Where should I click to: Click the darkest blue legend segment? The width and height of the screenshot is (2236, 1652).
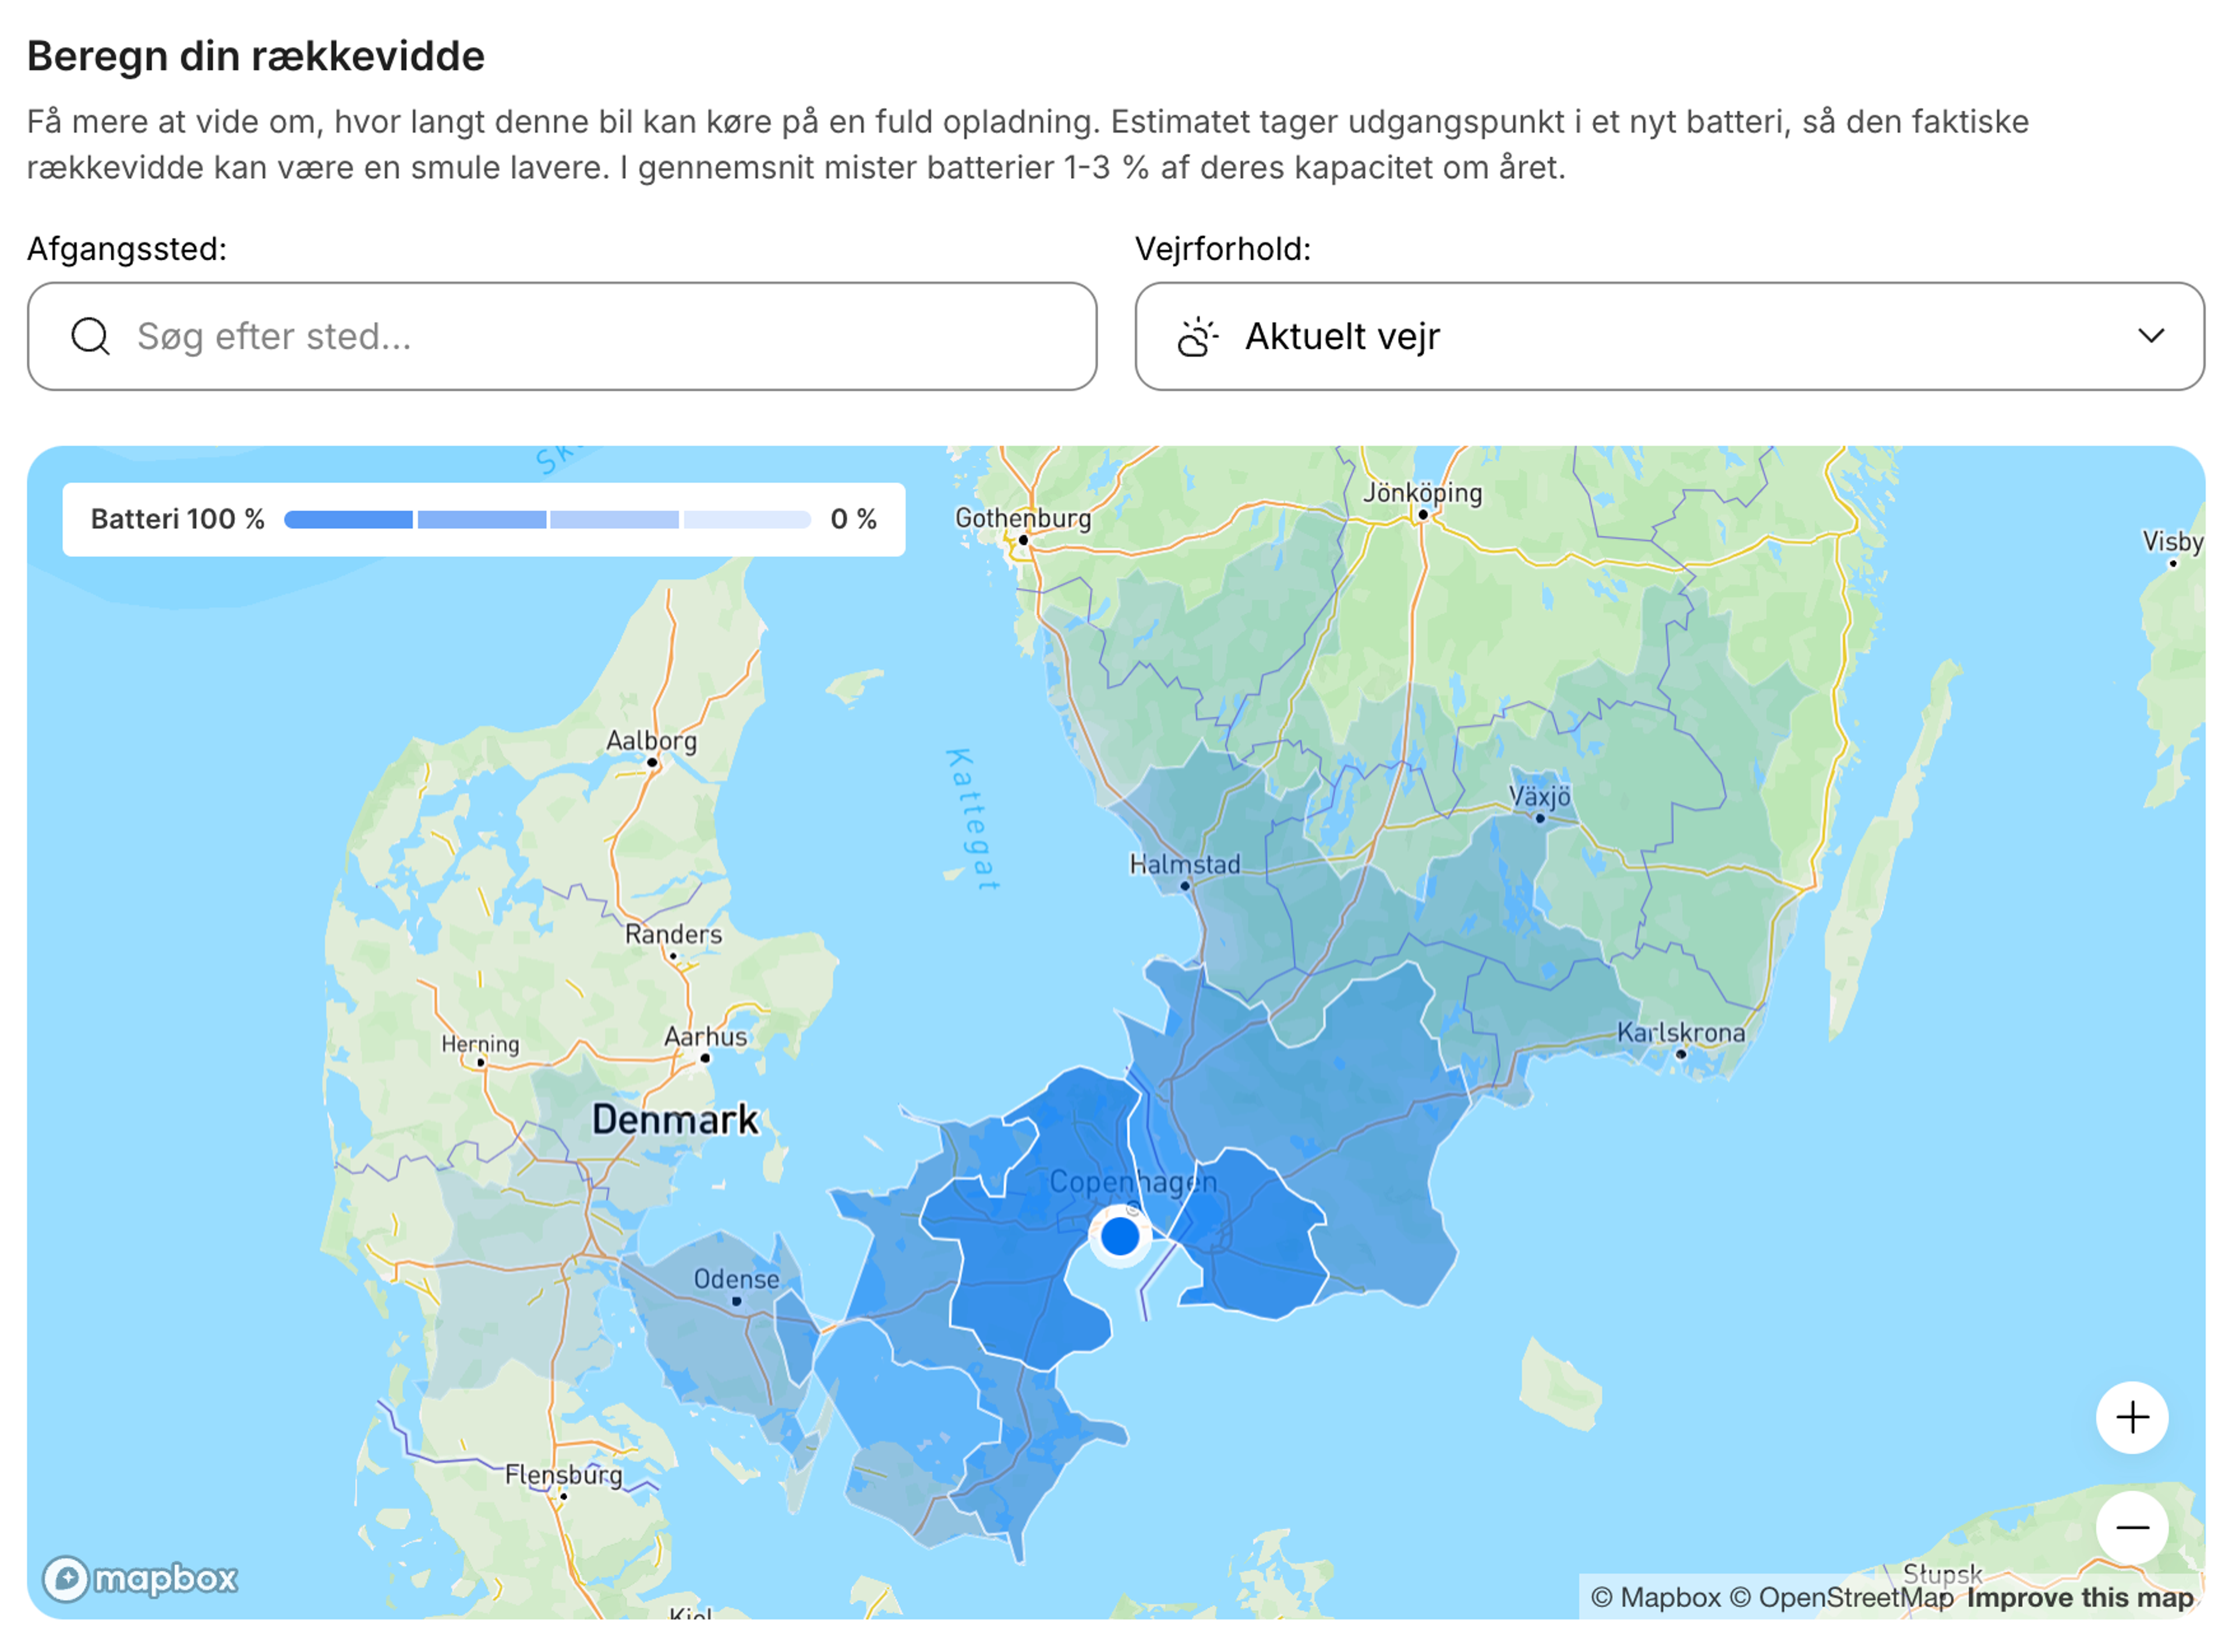[348, 520]
